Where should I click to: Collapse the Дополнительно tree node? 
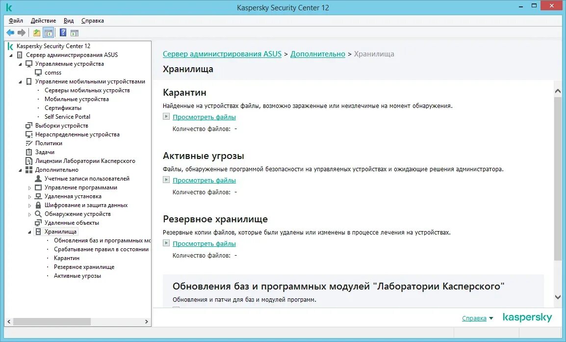[20, 170]
